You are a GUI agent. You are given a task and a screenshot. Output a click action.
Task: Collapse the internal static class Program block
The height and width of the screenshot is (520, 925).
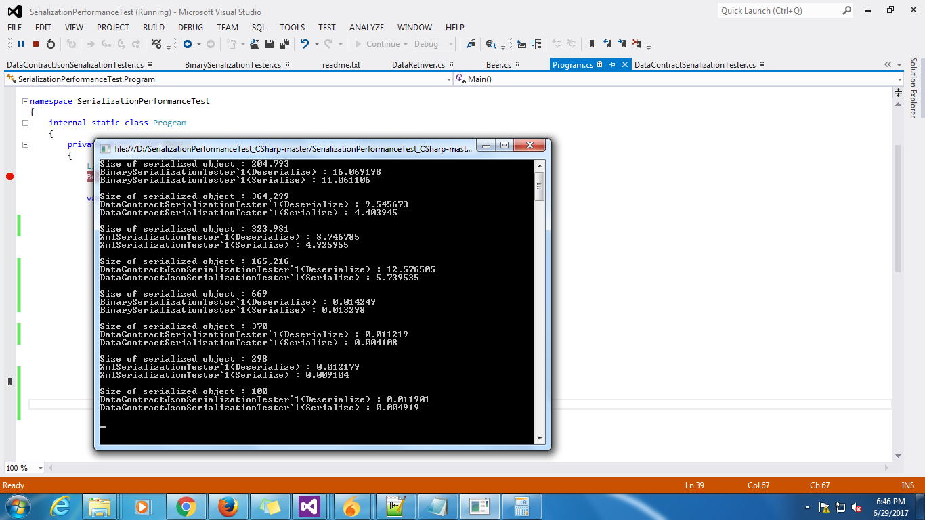[x=25, y=123]
